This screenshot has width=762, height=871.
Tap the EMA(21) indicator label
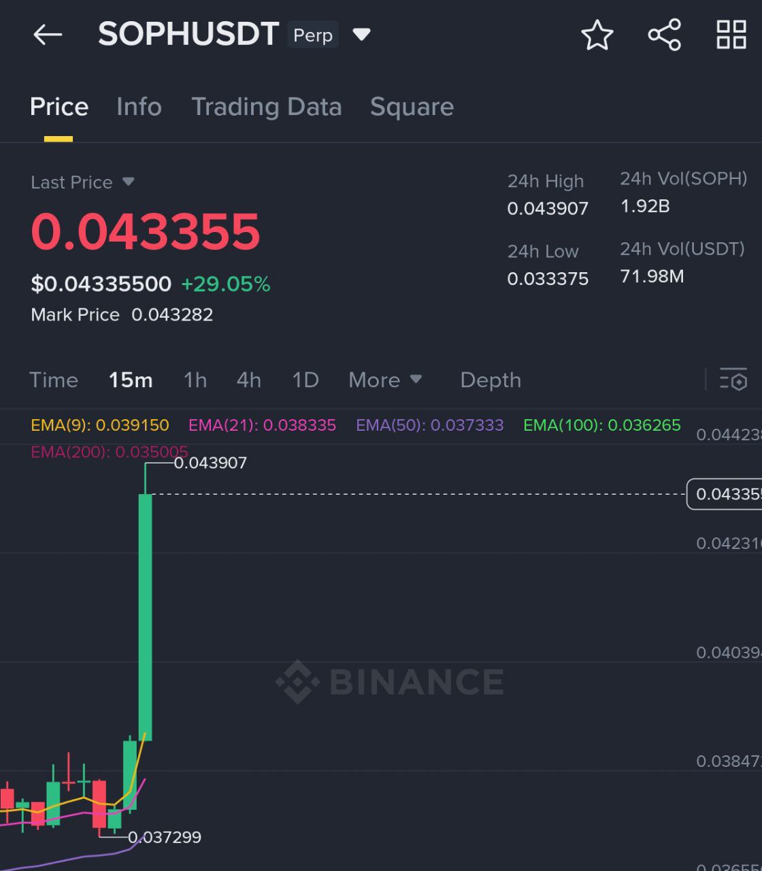pos(262,425)
